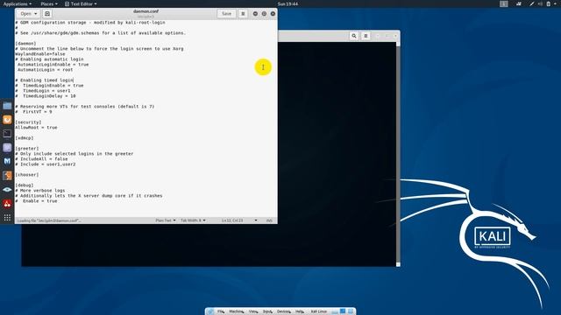This screenshot has height=315, width=561.
Task: Click the 'AutomaticLogin = root' line
Action: pyautogui.click(x=45, y=70)
